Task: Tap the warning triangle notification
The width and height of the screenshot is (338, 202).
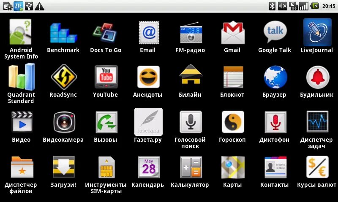Action: (39, 6)
